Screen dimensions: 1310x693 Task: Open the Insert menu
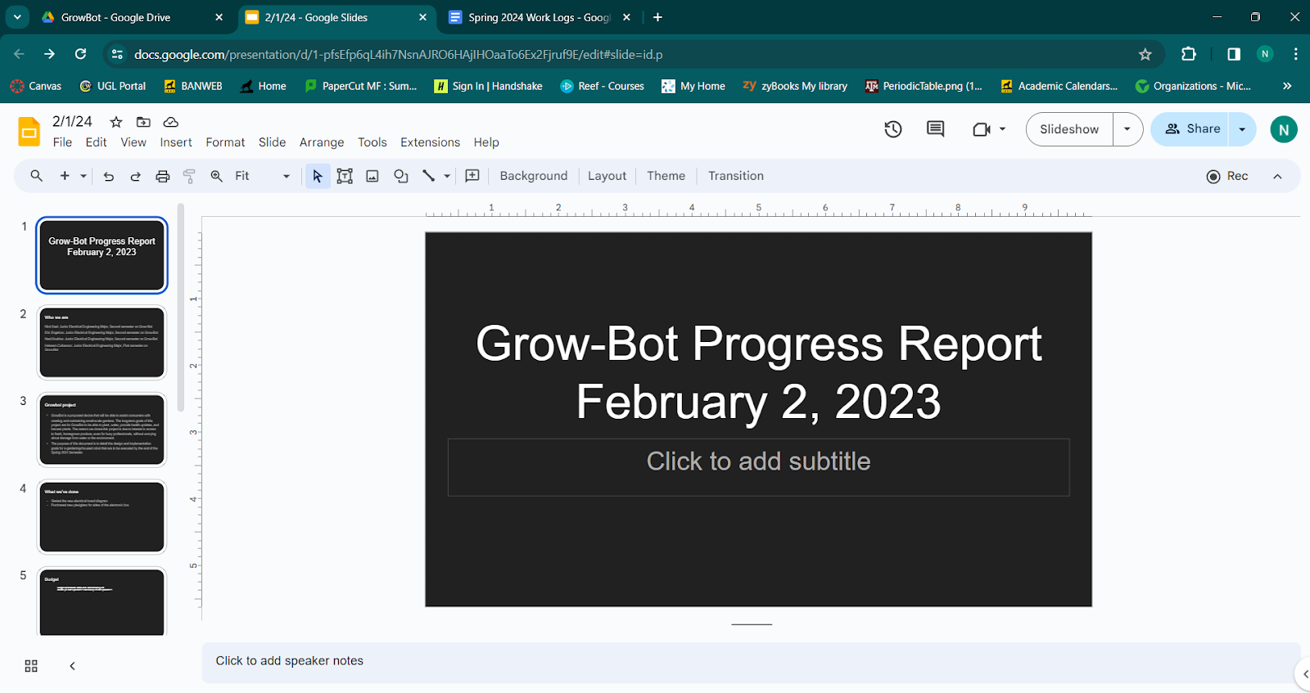(176, 142)
